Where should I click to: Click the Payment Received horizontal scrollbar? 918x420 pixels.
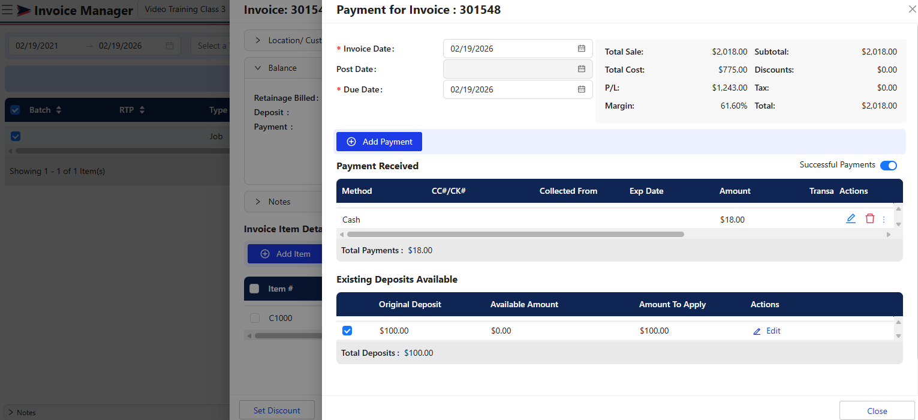[x=515, y=235]
